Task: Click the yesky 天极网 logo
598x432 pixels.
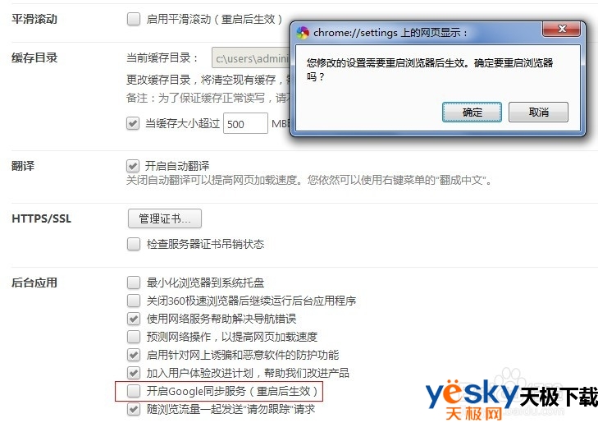Action: tap(511, 400)
